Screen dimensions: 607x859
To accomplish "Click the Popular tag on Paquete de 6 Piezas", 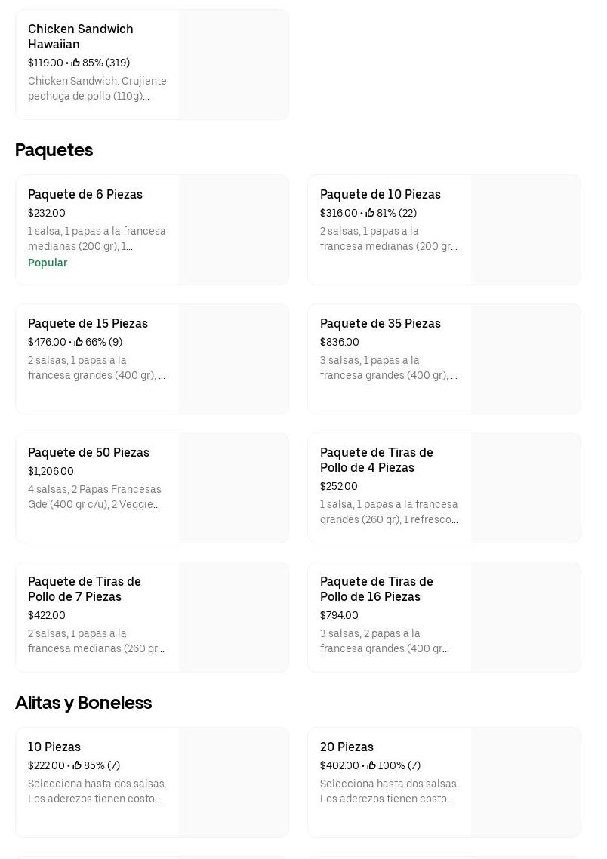I will point(48,263).
